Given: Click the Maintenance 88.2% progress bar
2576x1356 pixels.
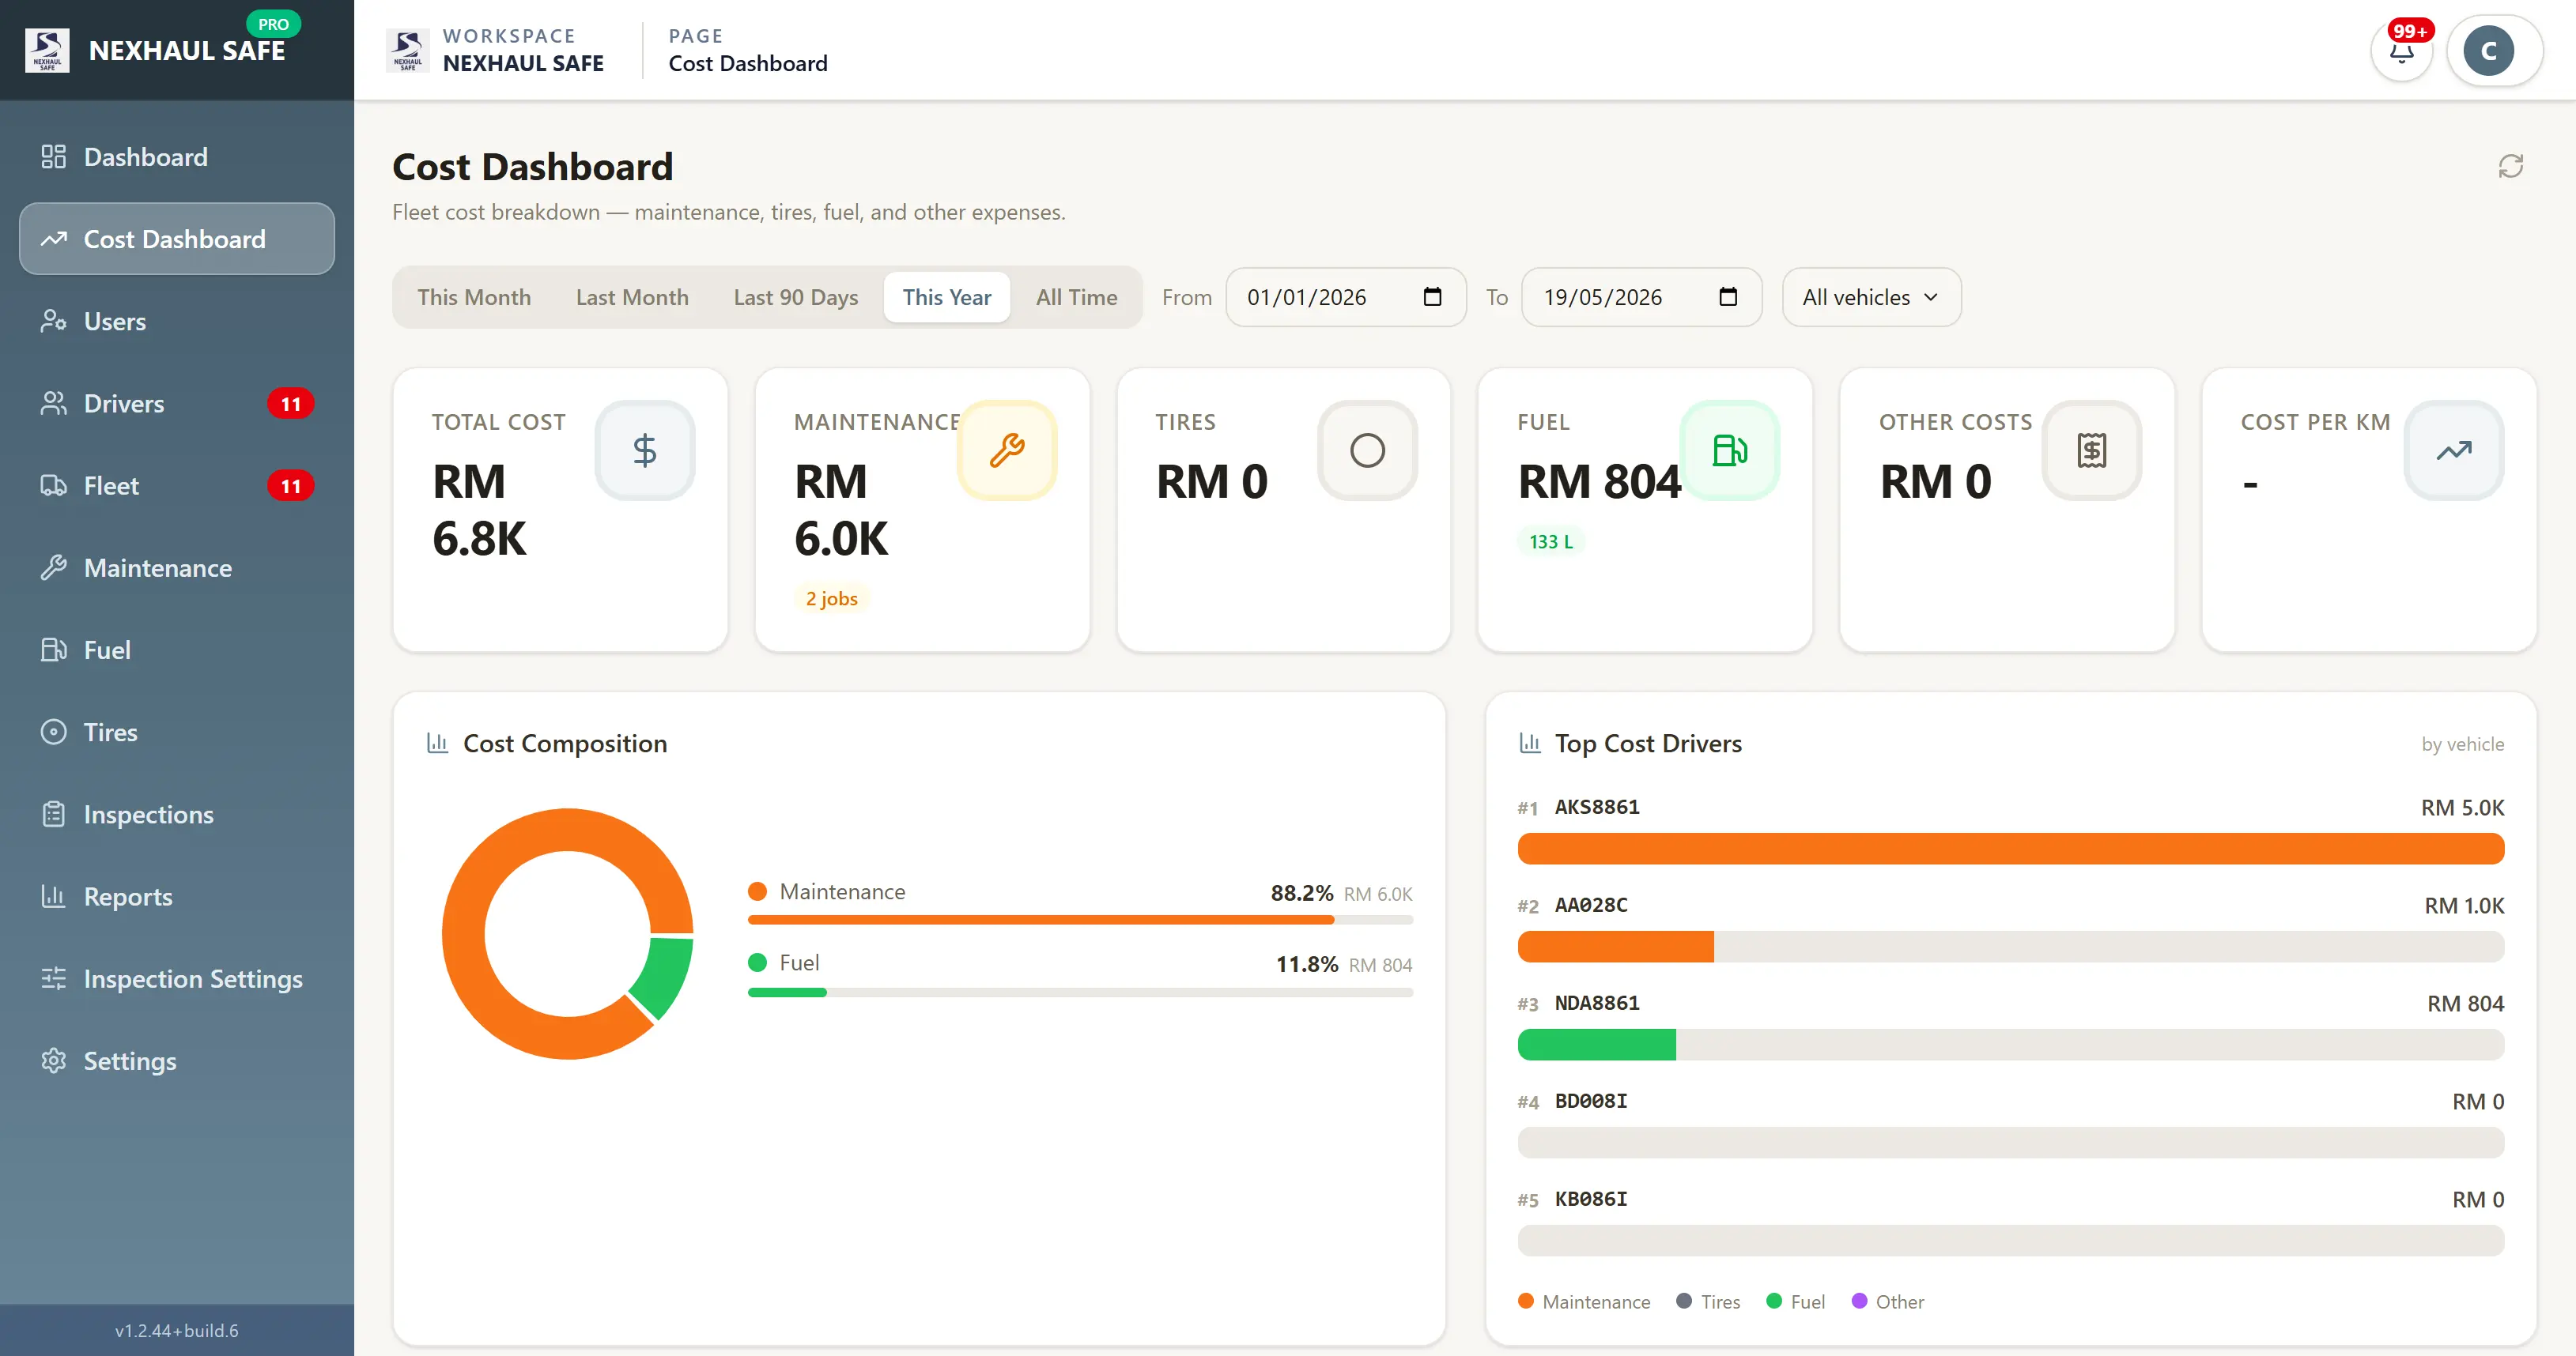Looking at the screenshot, I should (x=1080, y=919).
